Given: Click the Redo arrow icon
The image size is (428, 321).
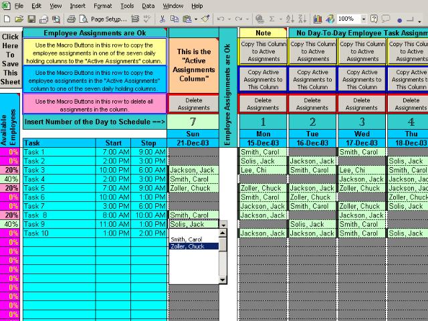Looking at the screenshot, I should coord(239,19).
